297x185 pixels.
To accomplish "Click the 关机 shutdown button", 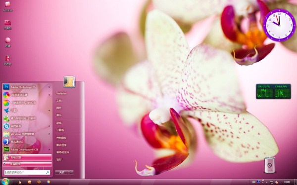I will [x=62, y=172].
